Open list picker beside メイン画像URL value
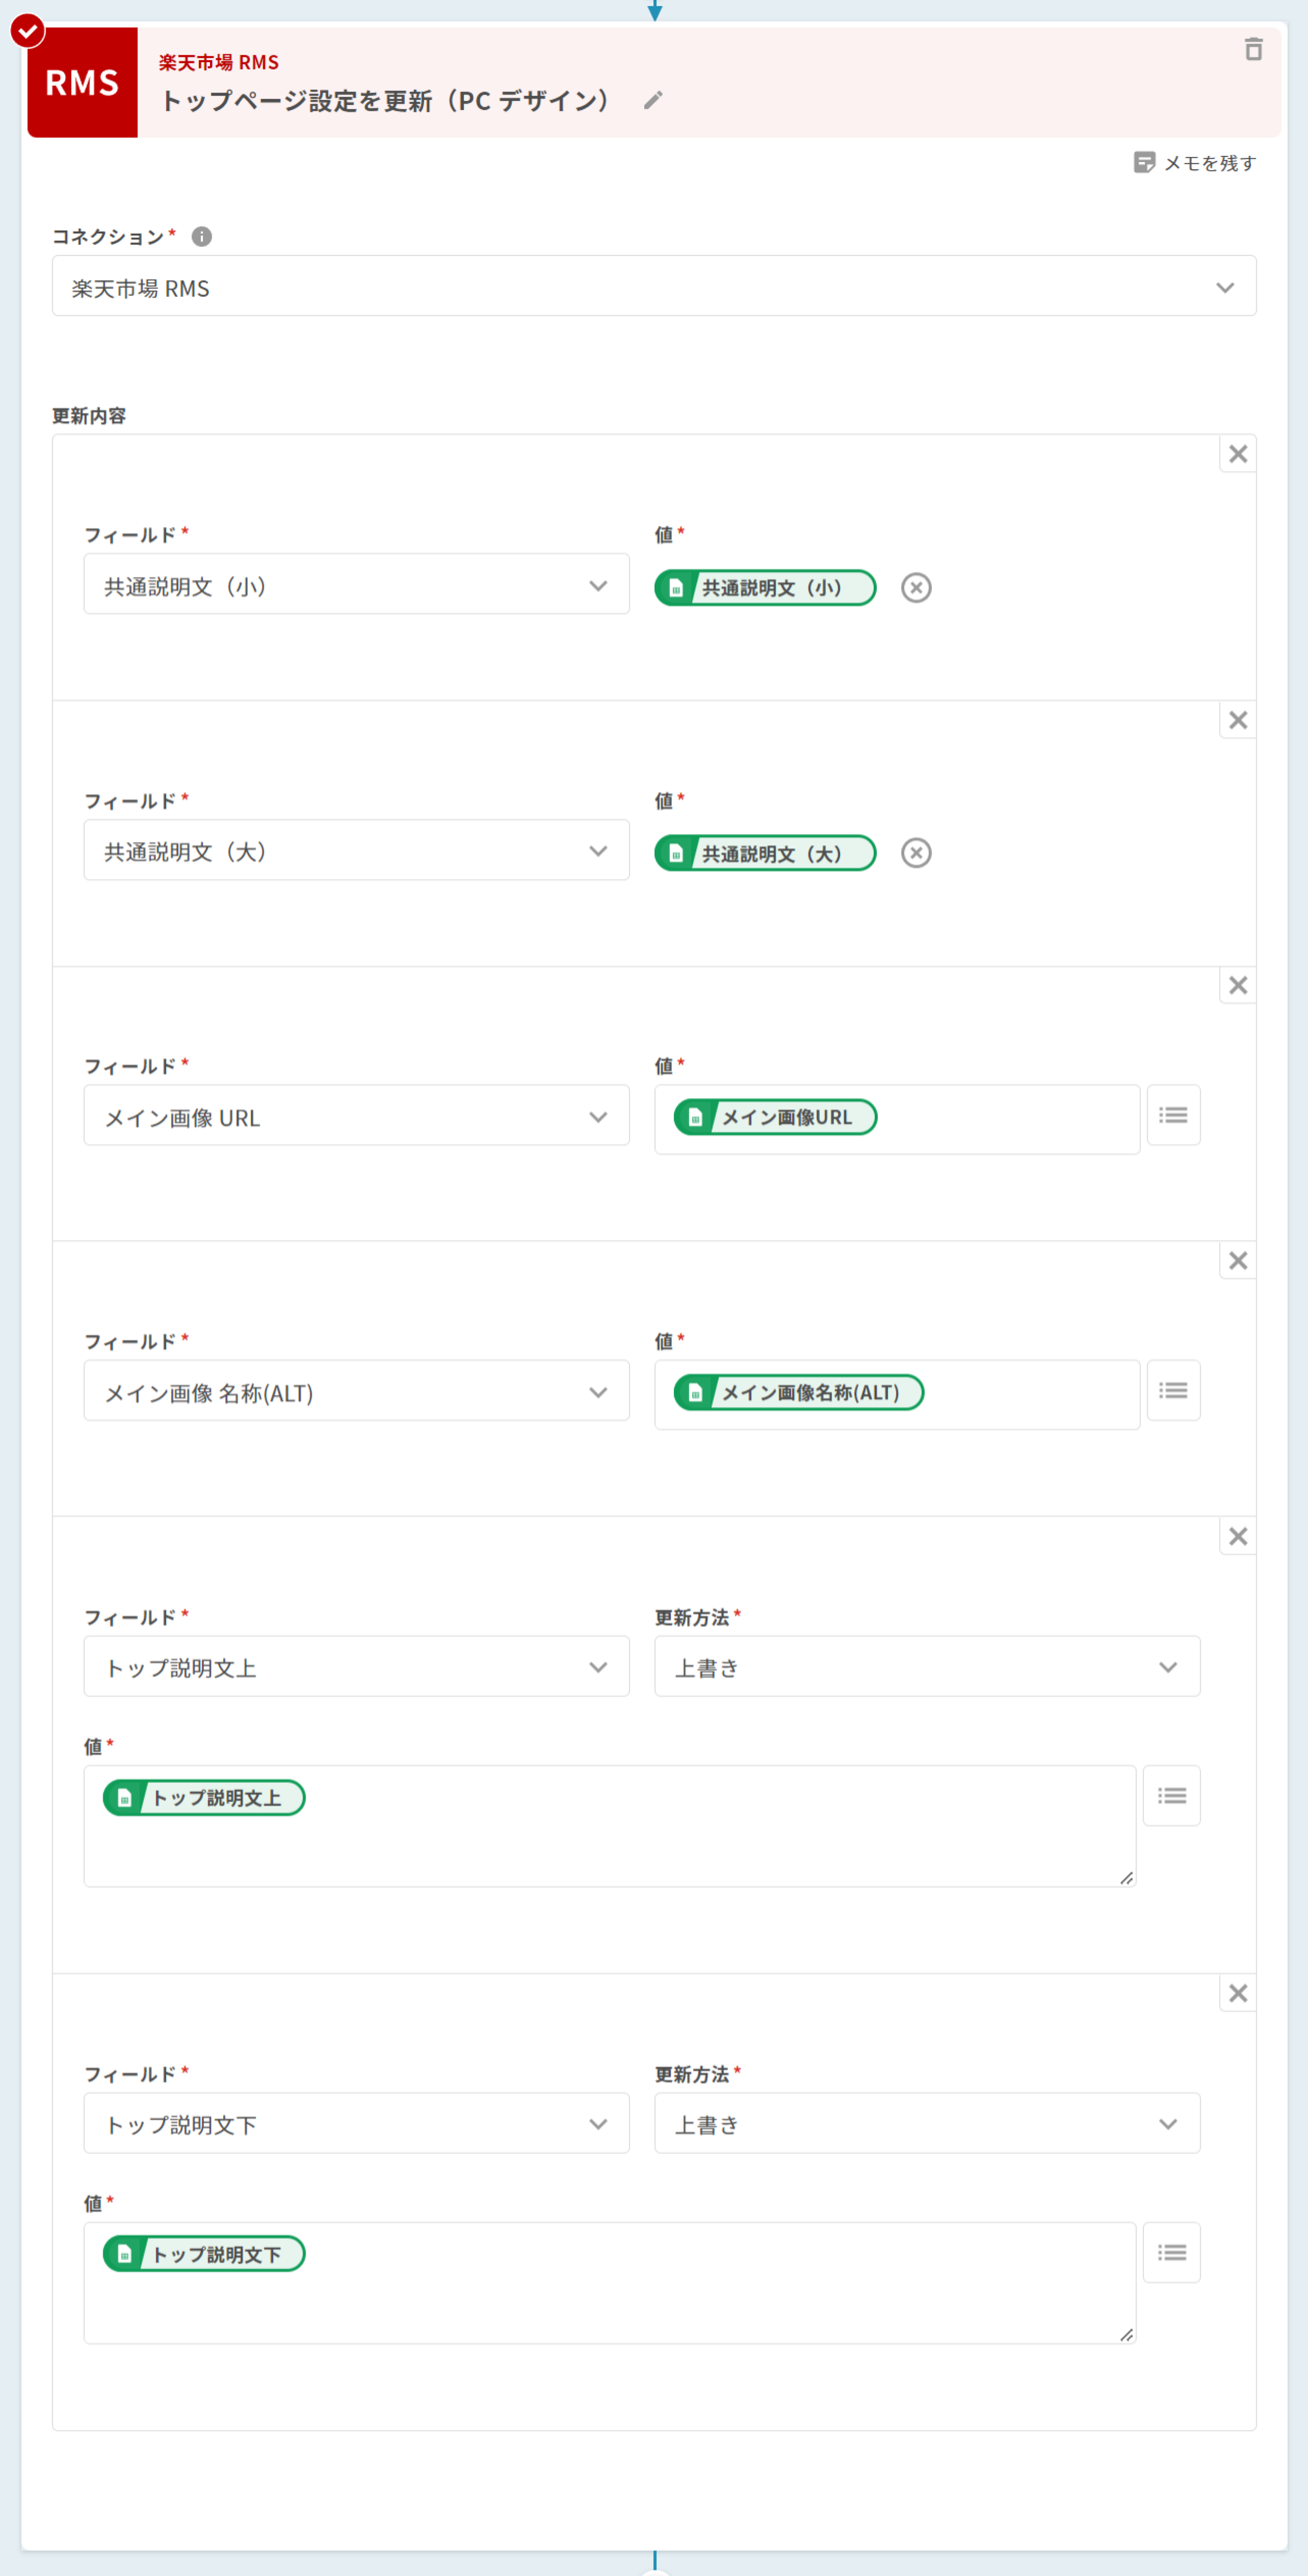This screenshot has height=2576, width=1308. pos(1173,1115)
